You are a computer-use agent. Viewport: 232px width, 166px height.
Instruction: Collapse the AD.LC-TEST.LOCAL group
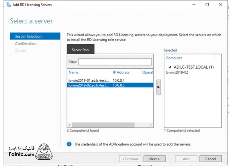coord(169,67)
